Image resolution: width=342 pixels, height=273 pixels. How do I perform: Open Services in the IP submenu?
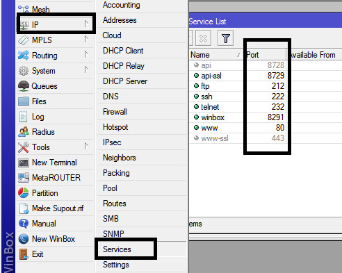coord(117,249)
